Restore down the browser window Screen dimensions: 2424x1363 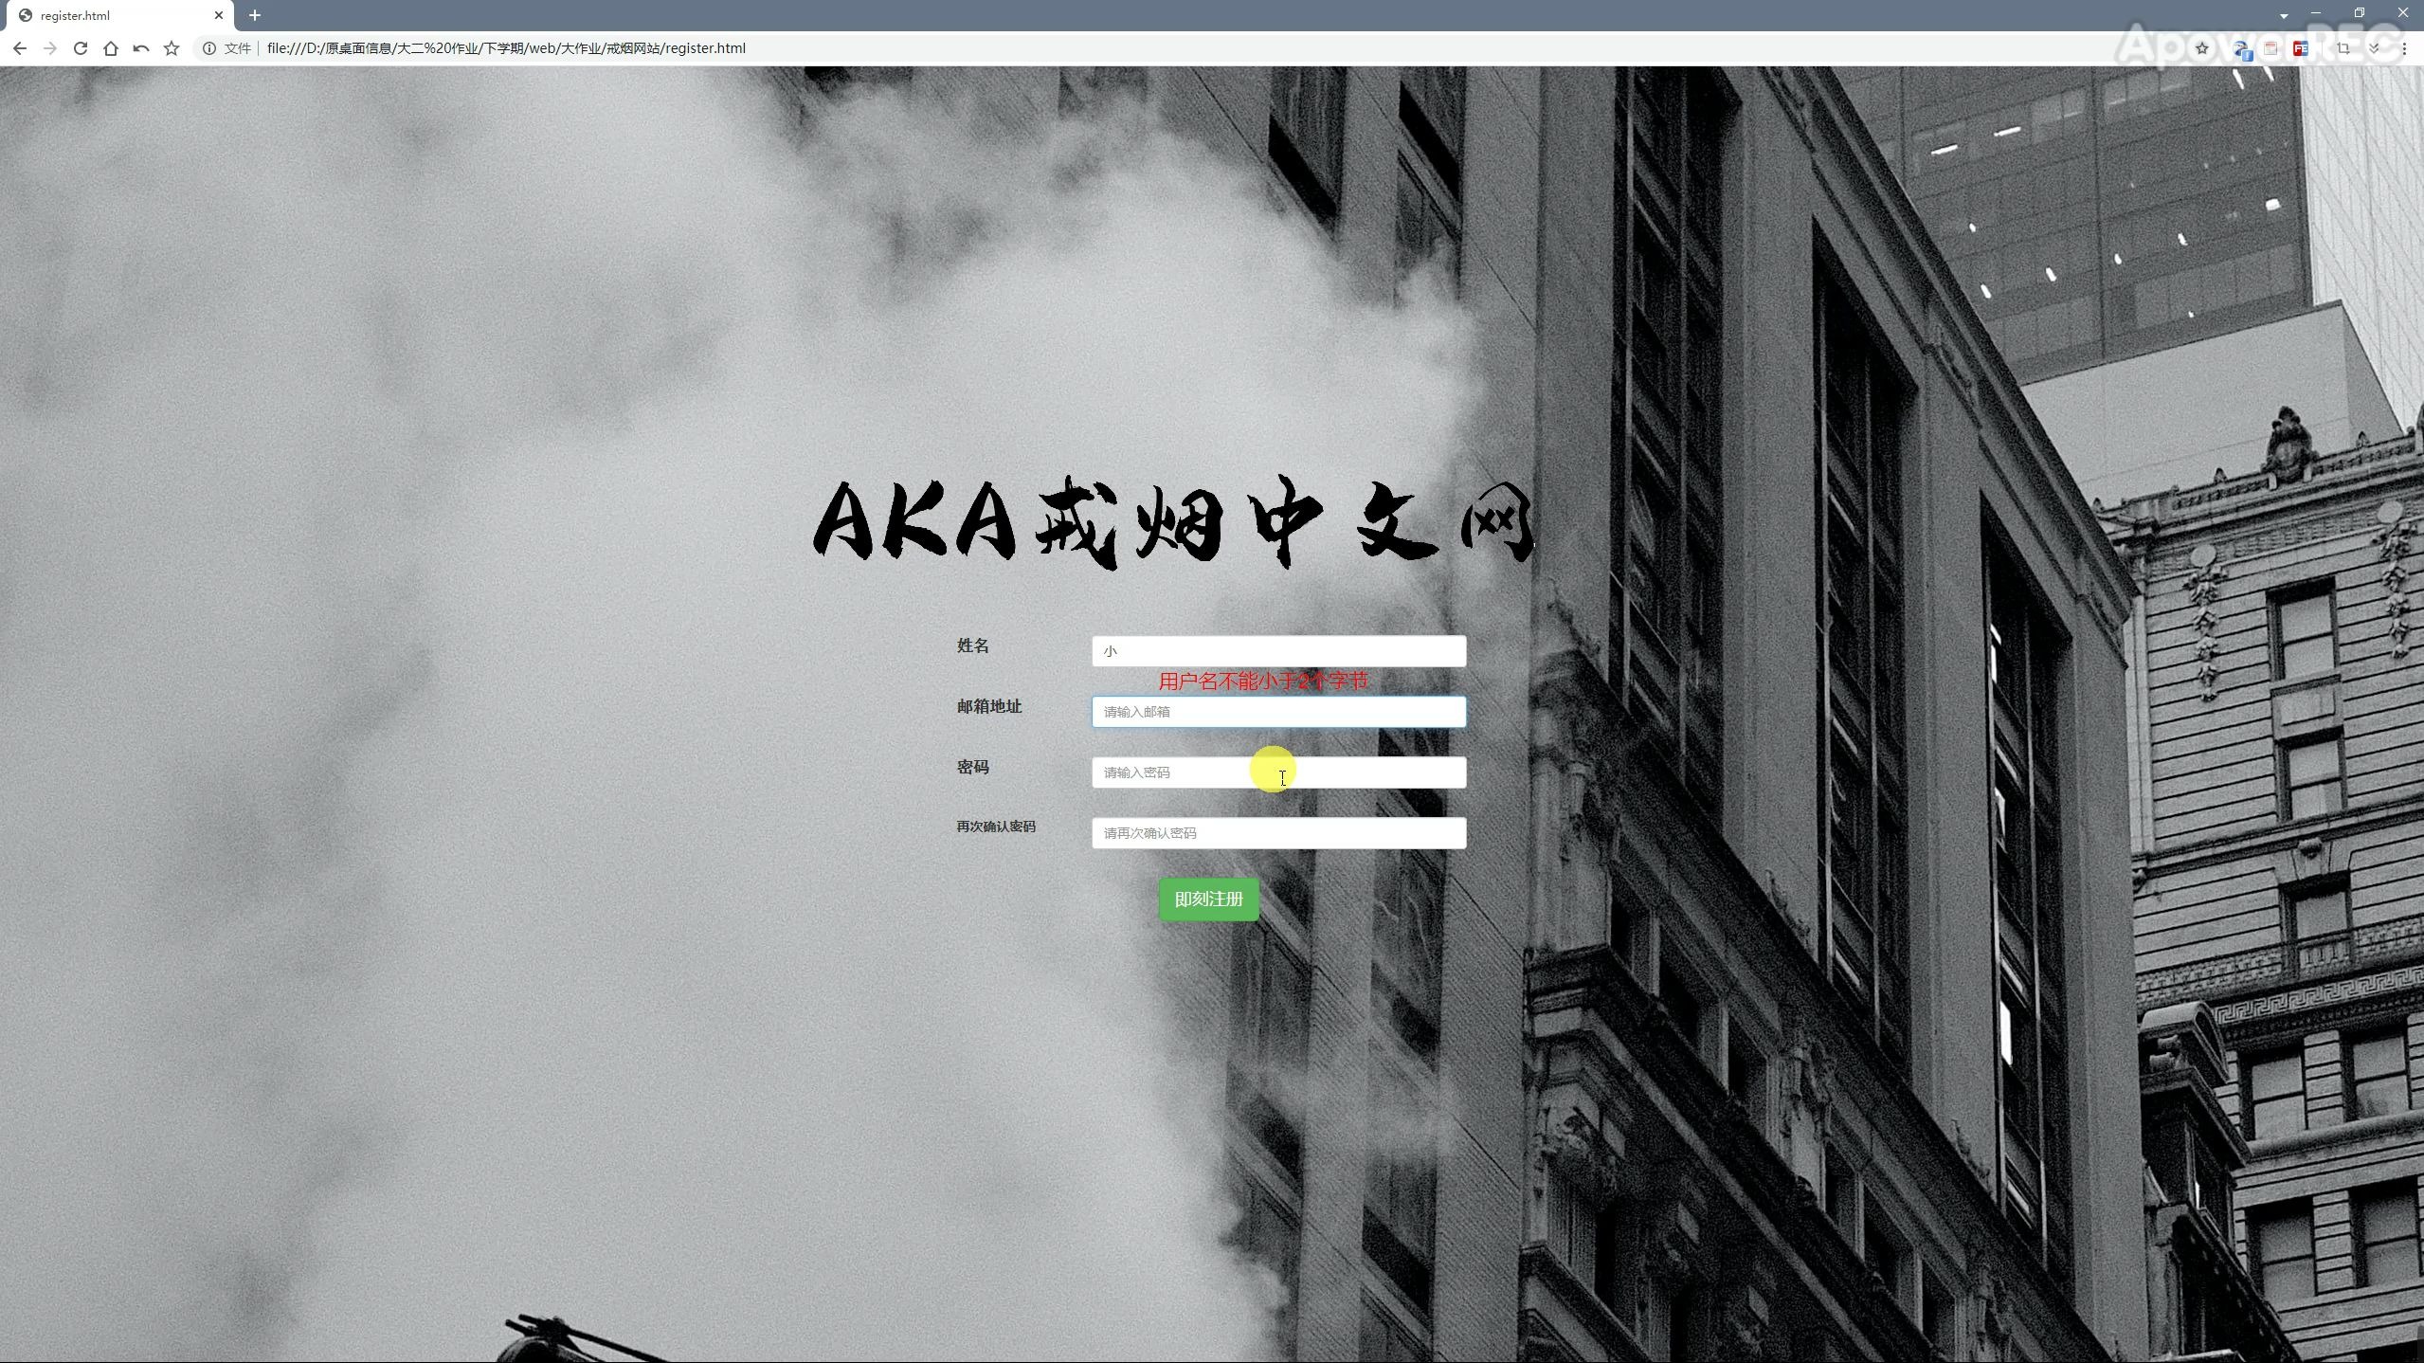(2359, 13)
